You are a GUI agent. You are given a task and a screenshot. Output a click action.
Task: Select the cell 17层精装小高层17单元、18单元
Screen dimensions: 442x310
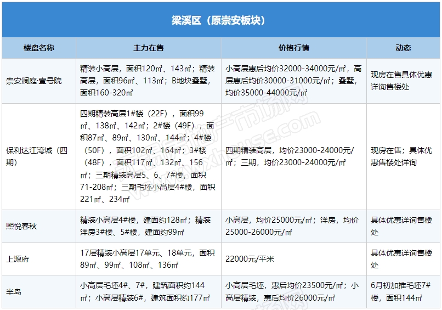tap(149, 259)
